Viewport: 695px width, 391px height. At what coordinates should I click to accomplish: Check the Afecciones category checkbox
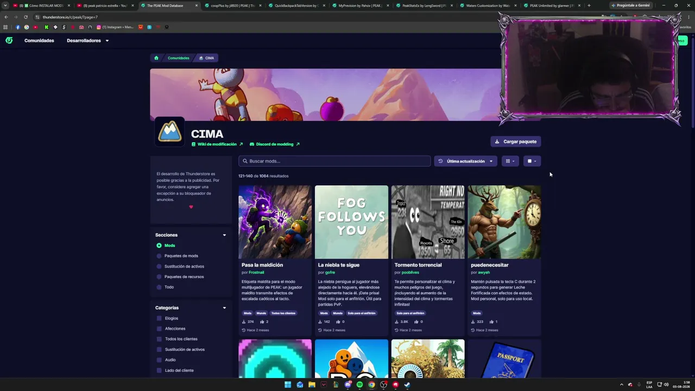coord(159,329)
